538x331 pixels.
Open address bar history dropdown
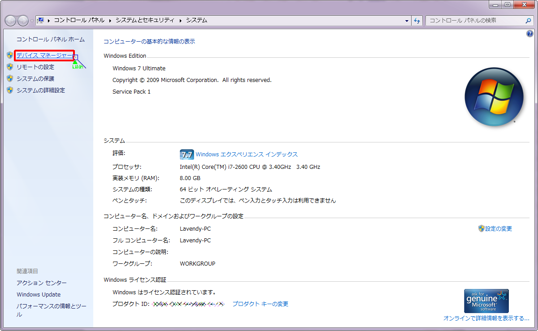pos(407,21)
